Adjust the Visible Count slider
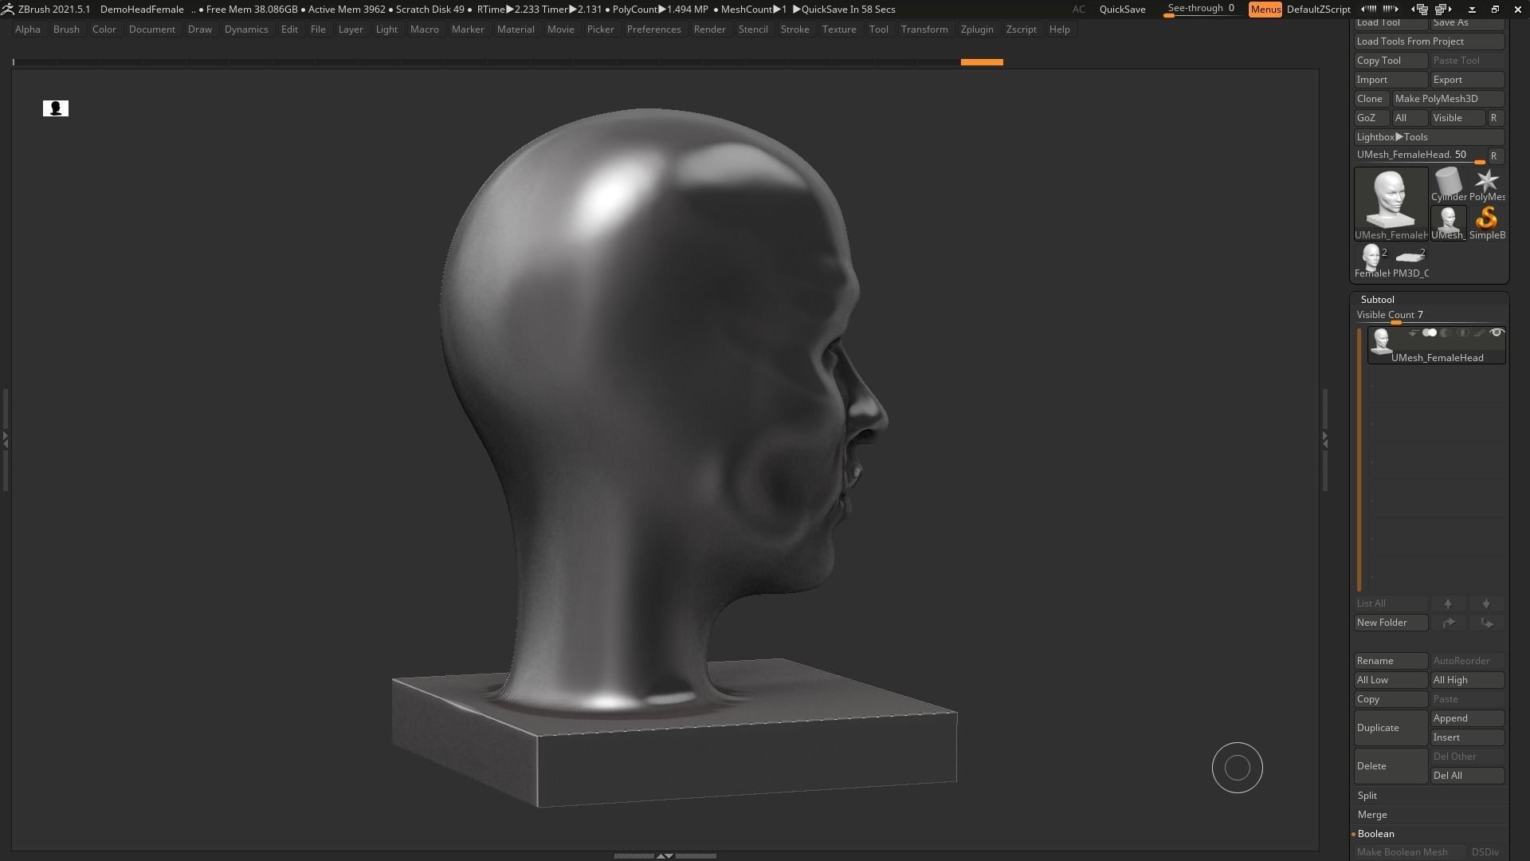 (x=1429, y=316)
